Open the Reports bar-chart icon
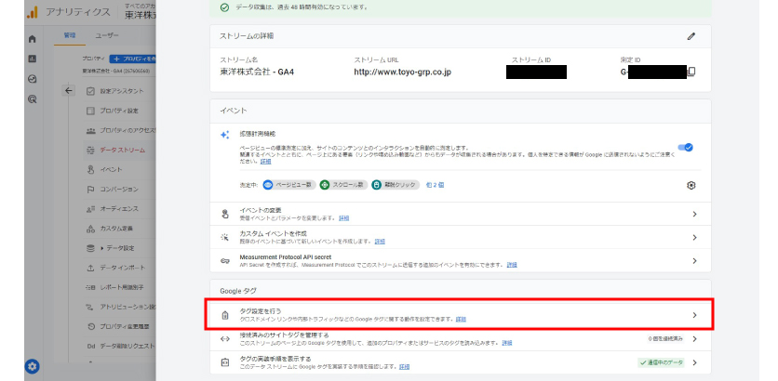This screenshot has width=778, height=381. 33,59
